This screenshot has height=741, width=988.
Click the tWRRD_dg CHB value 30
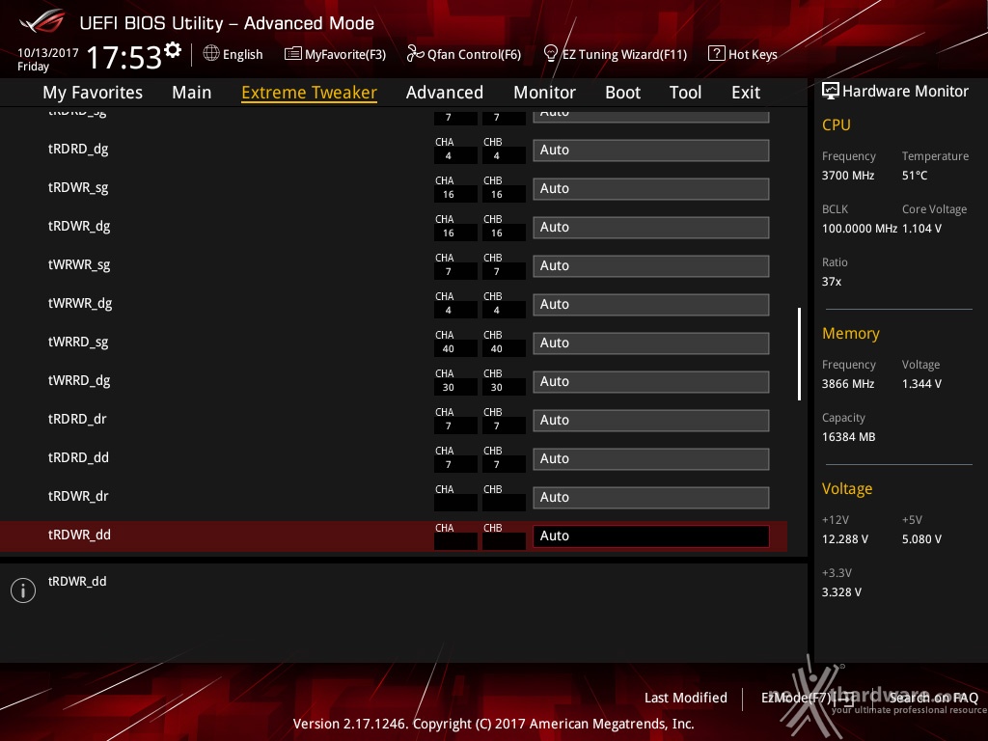tap(497, 388)
